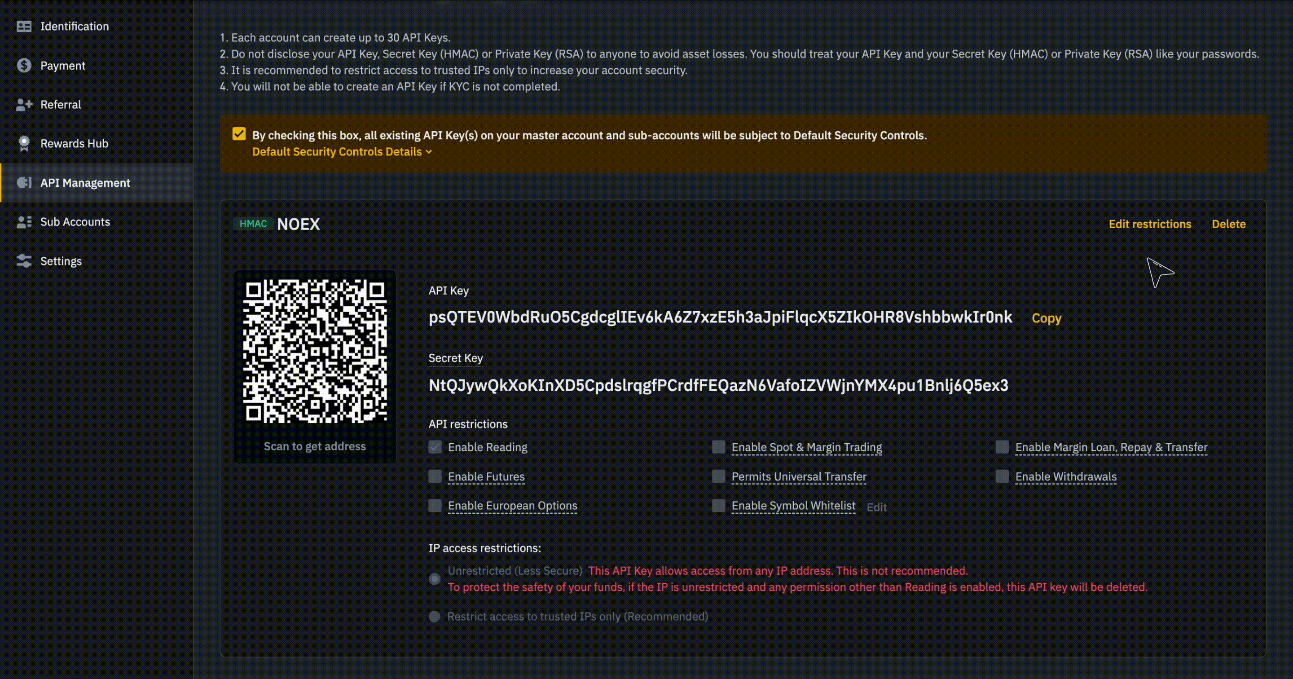Expand Default Security Controls Details
This screenshot has width=1293, height=679.
(x=342, y=152)
